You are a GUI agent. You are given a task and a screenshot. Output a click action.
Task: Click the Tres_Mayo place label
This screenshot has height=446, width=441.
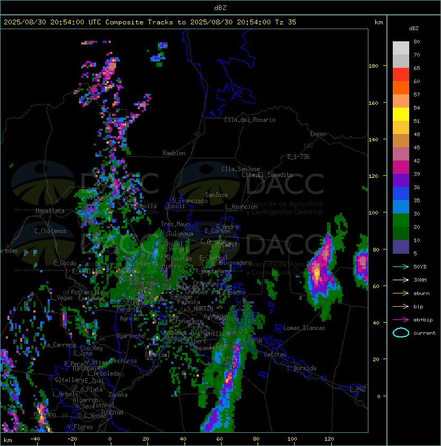tap(175, 224)
